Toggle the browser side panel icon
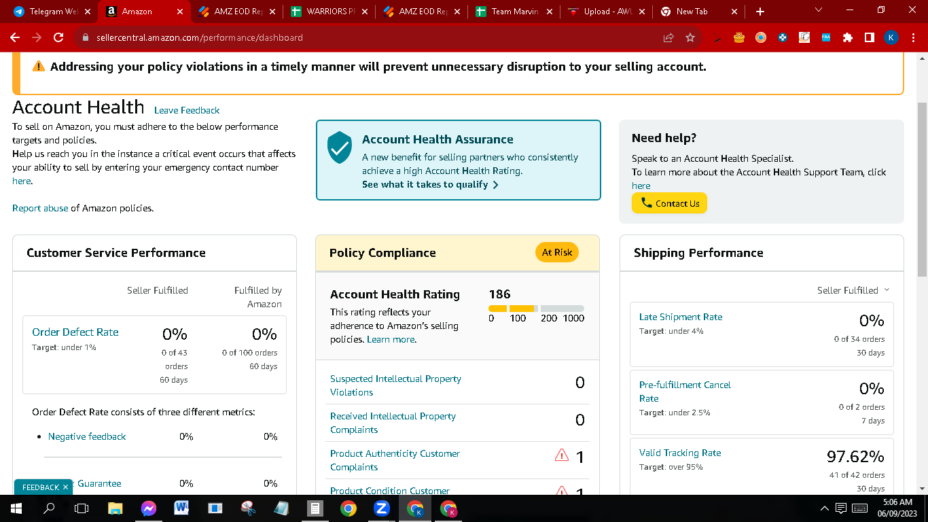Image resolution: width=928 pixels, height=522 pixels. pos(870,37)
